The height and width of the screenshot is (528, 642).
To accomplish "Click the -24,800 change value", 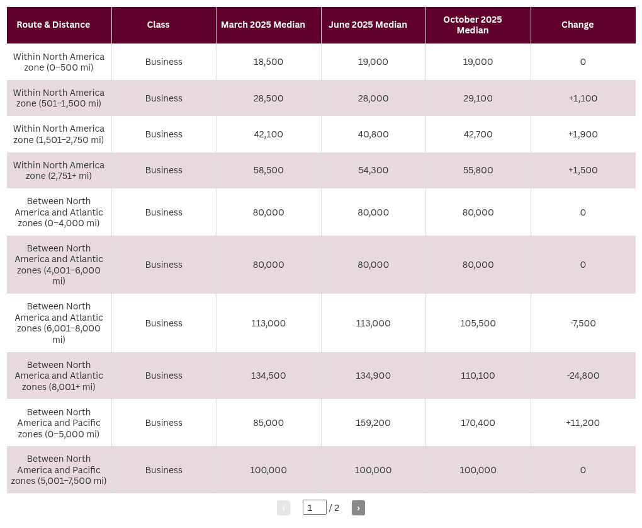I will tap(583, 376).
